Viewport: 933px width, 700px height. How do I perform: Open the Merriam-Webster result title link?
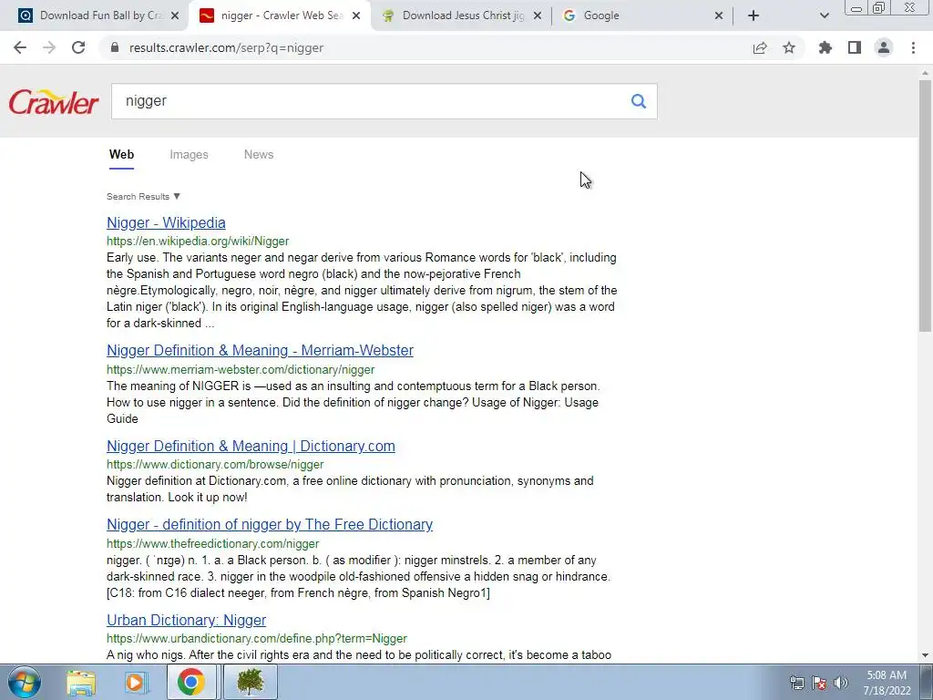[260, 351]
